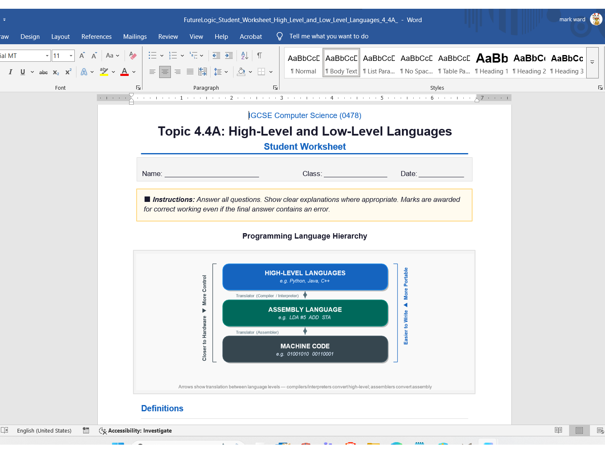Expand the borders dropdown arrow
This screenshot has width=605, height=453.
(x=271, y=72)
